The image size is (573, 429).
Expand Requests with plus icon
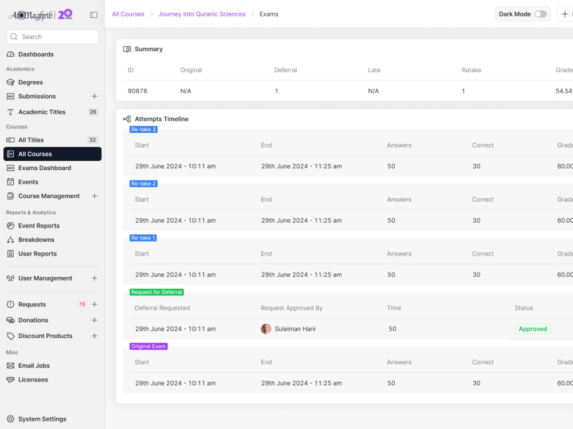95,304
